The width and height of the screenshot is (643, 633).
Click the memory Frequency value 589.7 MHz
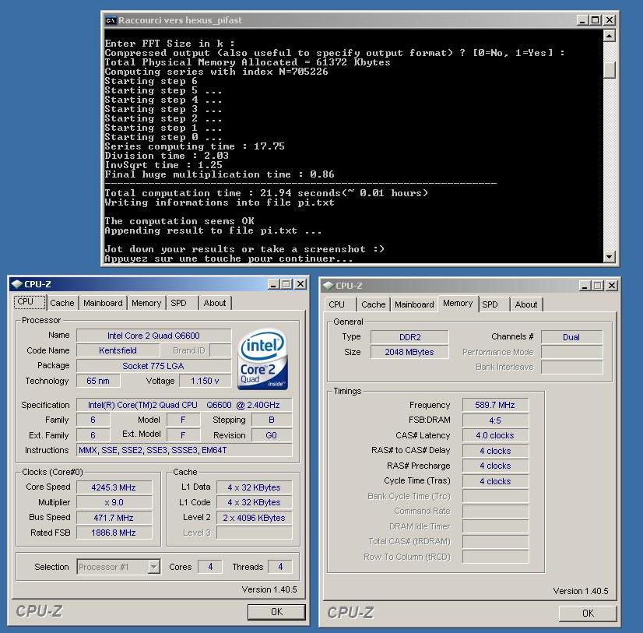[495, 405]
